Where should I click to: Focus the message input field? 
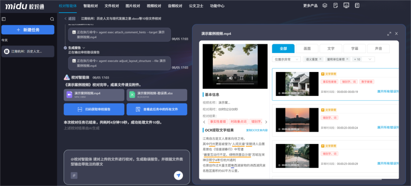(127, 162)
